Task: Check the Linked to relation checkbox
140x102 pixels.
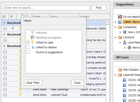Action: click(28, 47)
